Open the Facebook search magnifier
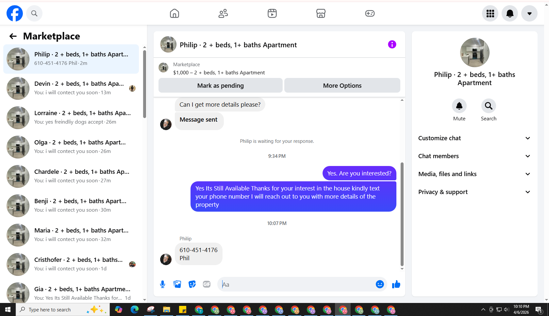Image resolution: width=549 pixels, height=316 pixels. (34, 13)
